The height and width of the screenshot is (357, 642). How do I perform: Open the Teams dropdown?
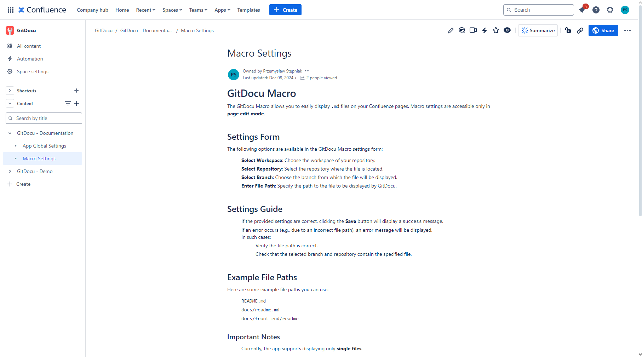click(198, 10)
